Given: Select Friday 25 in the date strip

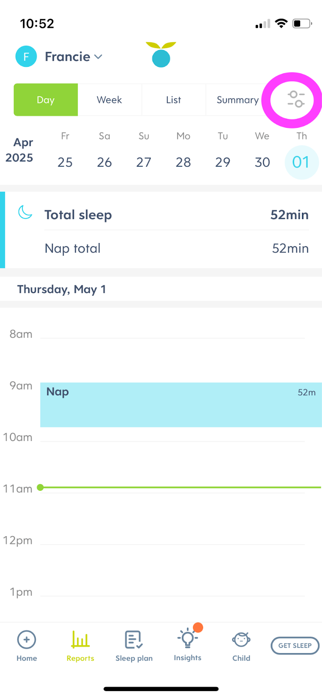Looking at the screenshot, I should [65, 162].
